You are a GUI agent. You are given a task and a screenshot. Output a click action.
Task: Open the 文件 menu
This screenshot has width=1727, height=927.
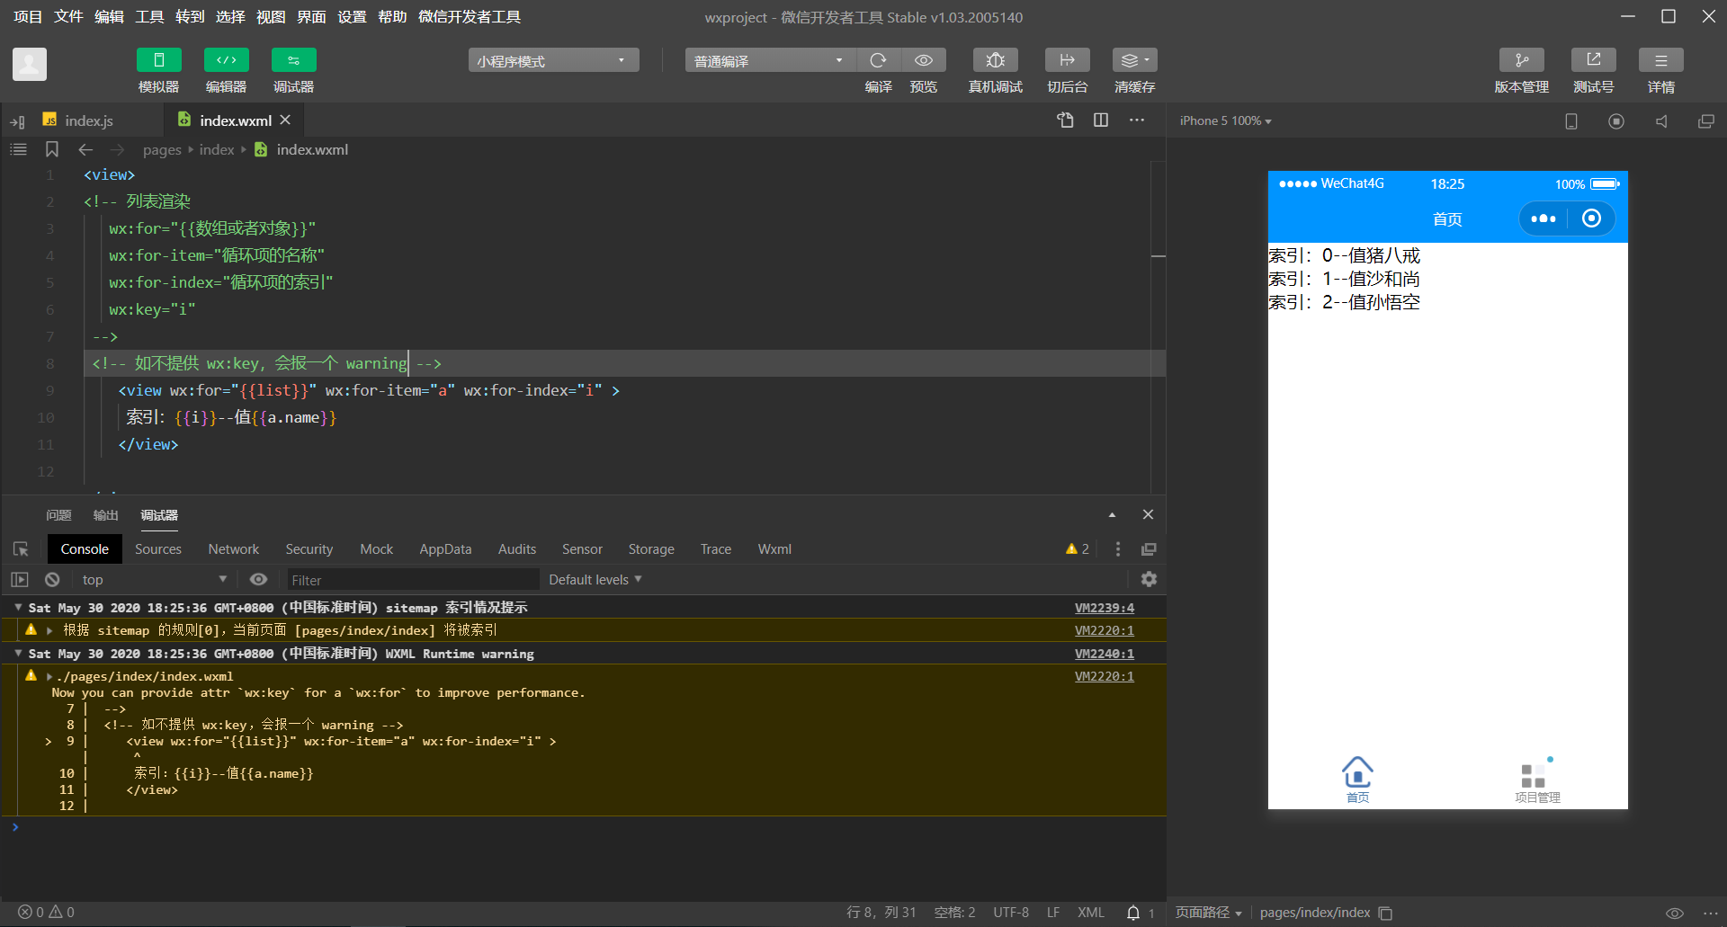point(68,17)
